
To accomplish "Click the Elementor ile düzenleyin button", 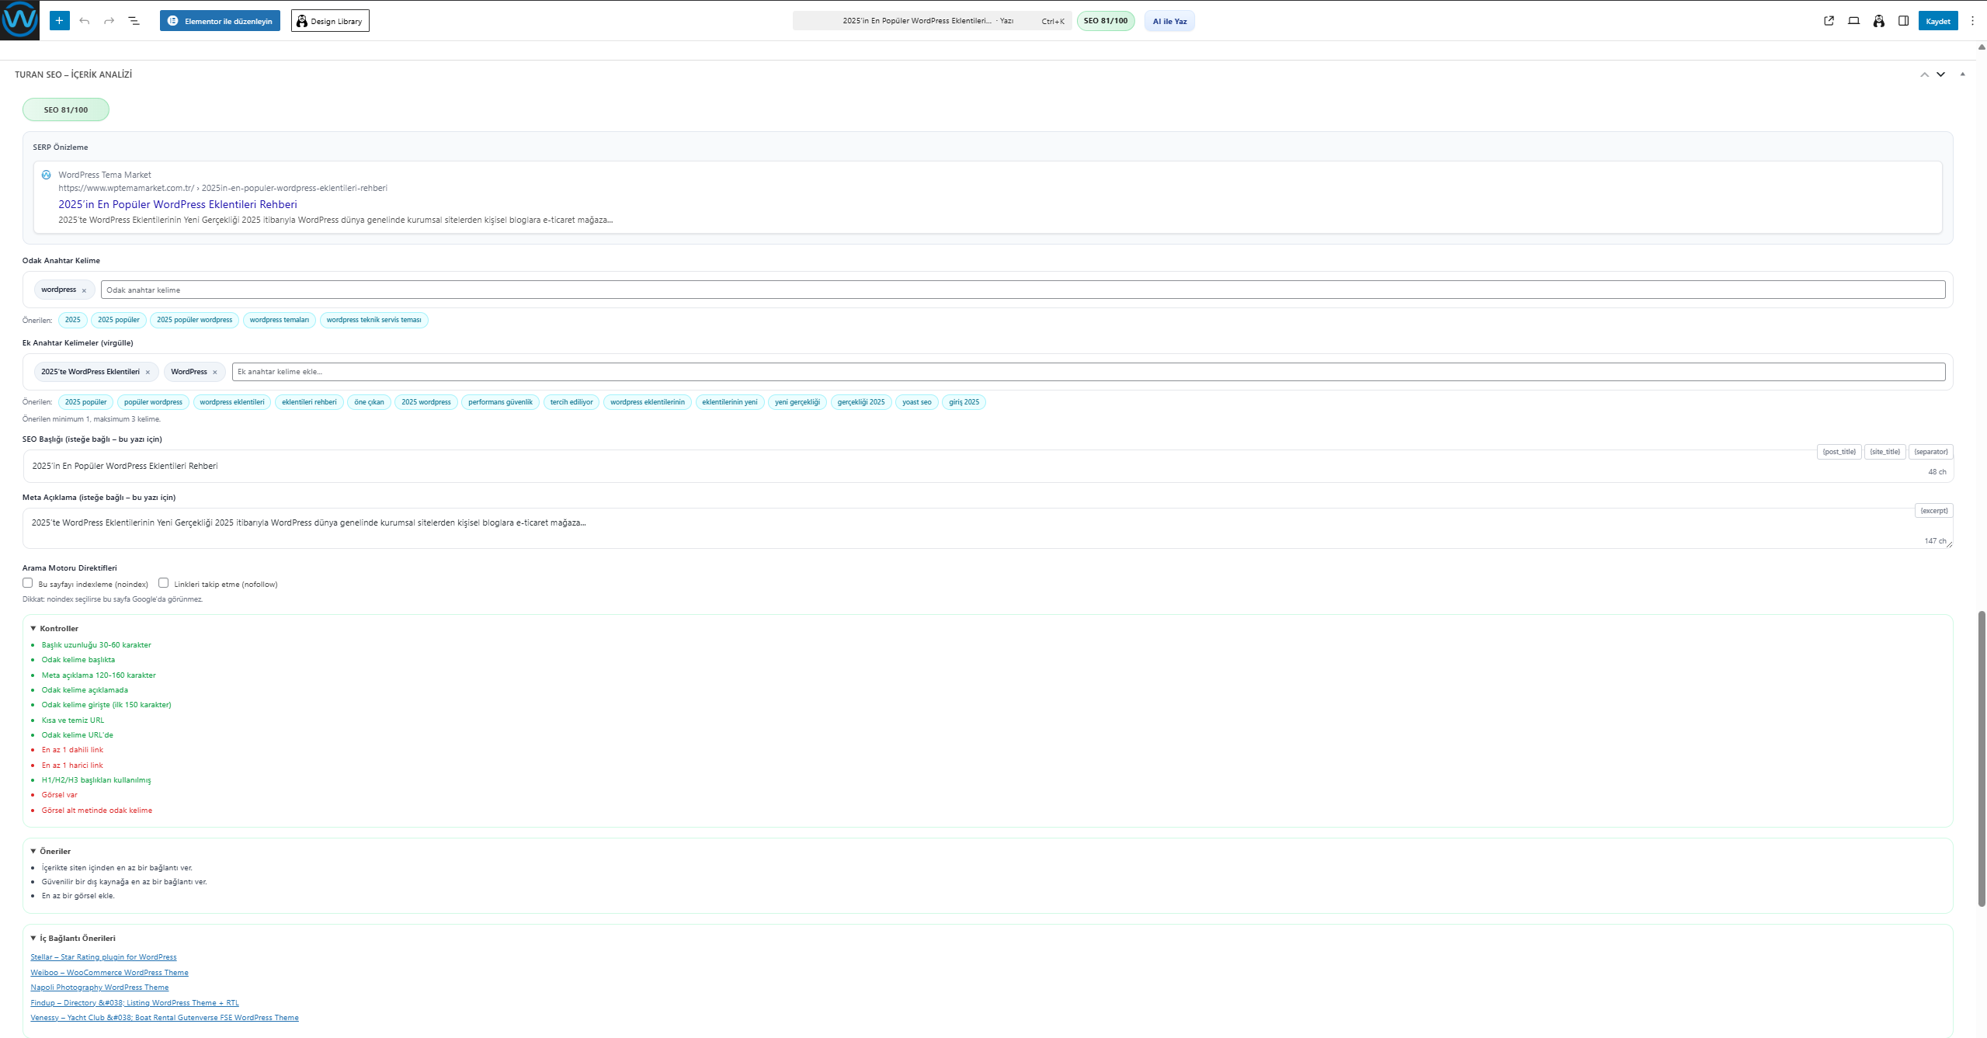I will [220, 21].
